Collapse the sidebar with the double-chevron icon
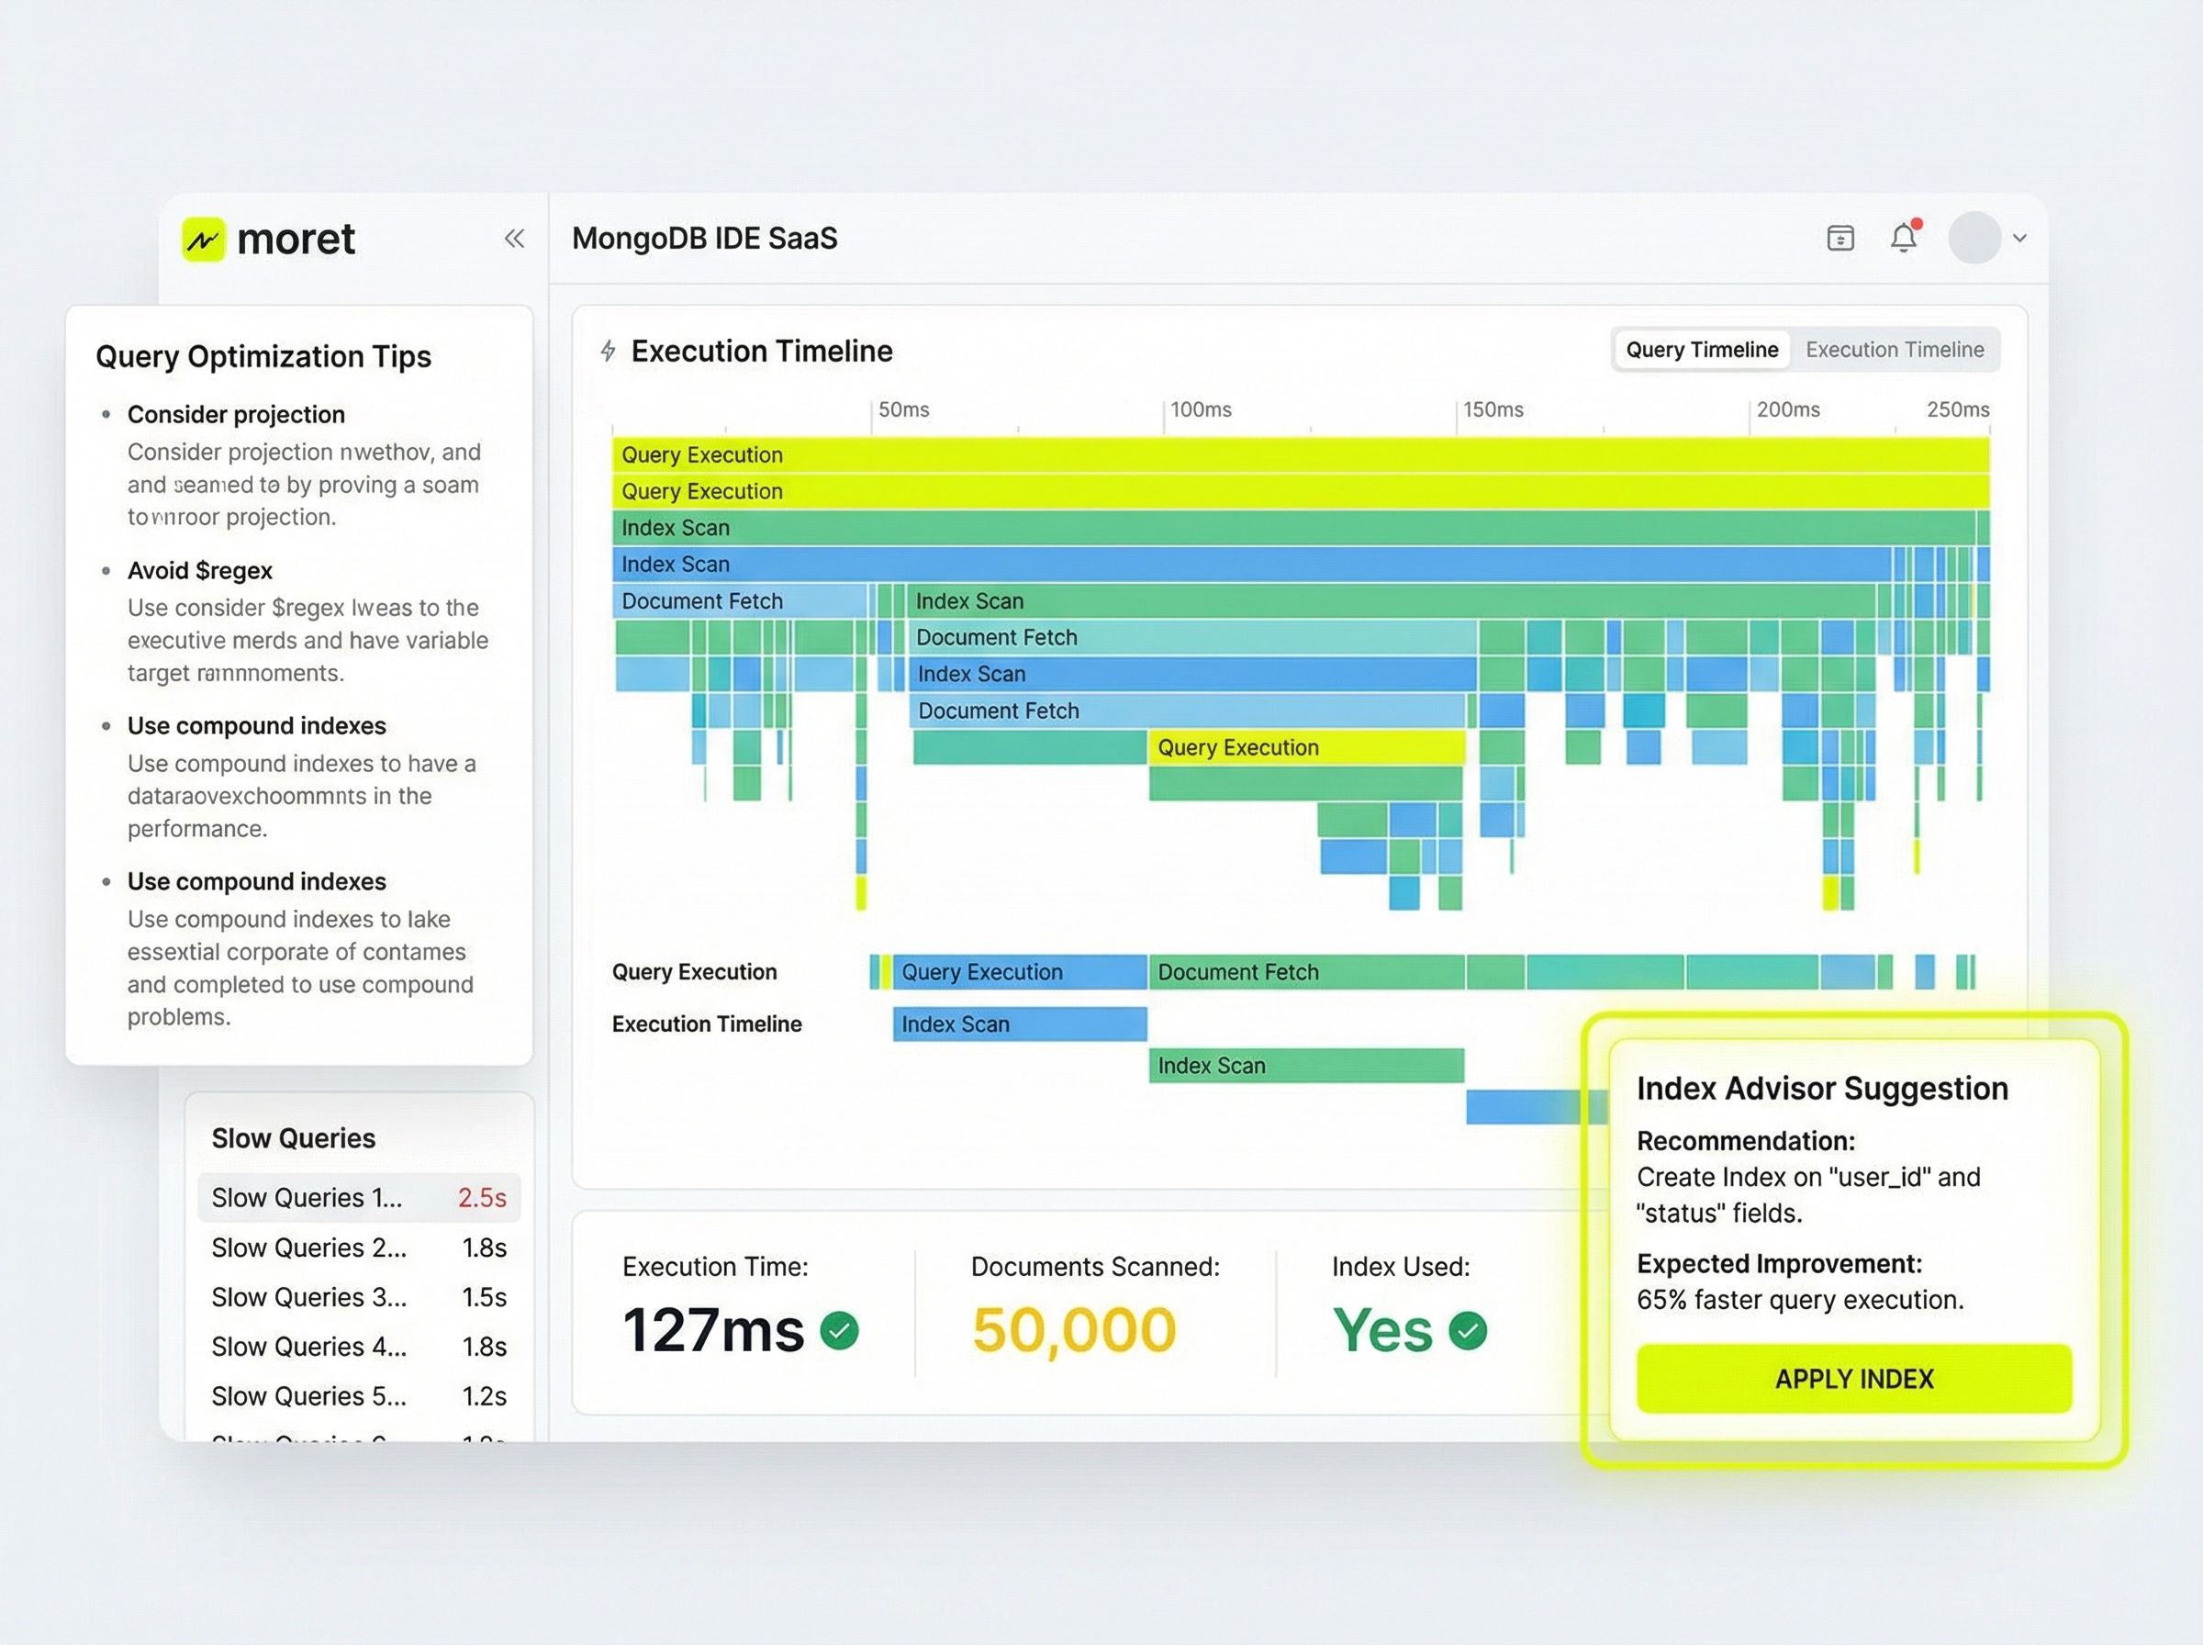 point(515,239)
